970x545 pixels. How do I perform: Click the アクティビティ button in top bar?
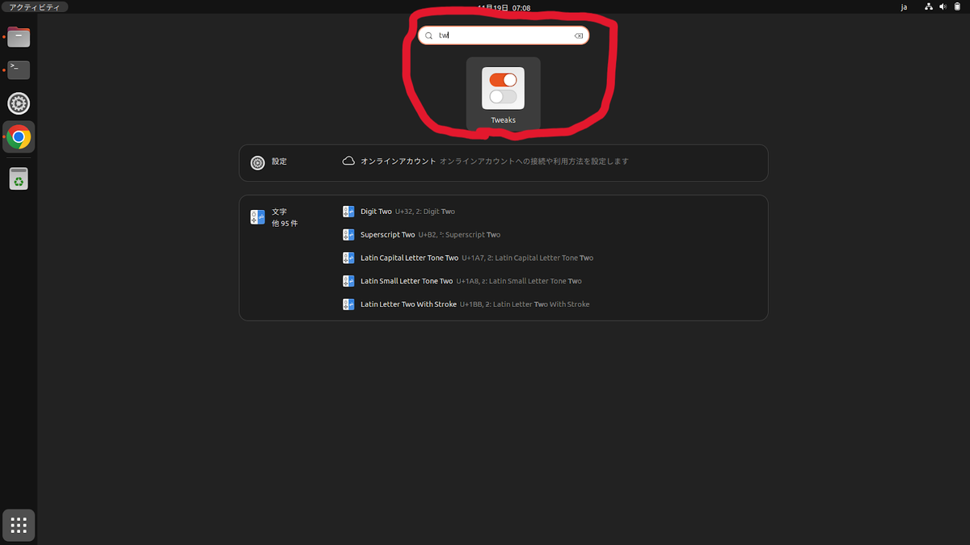point(34,6)
